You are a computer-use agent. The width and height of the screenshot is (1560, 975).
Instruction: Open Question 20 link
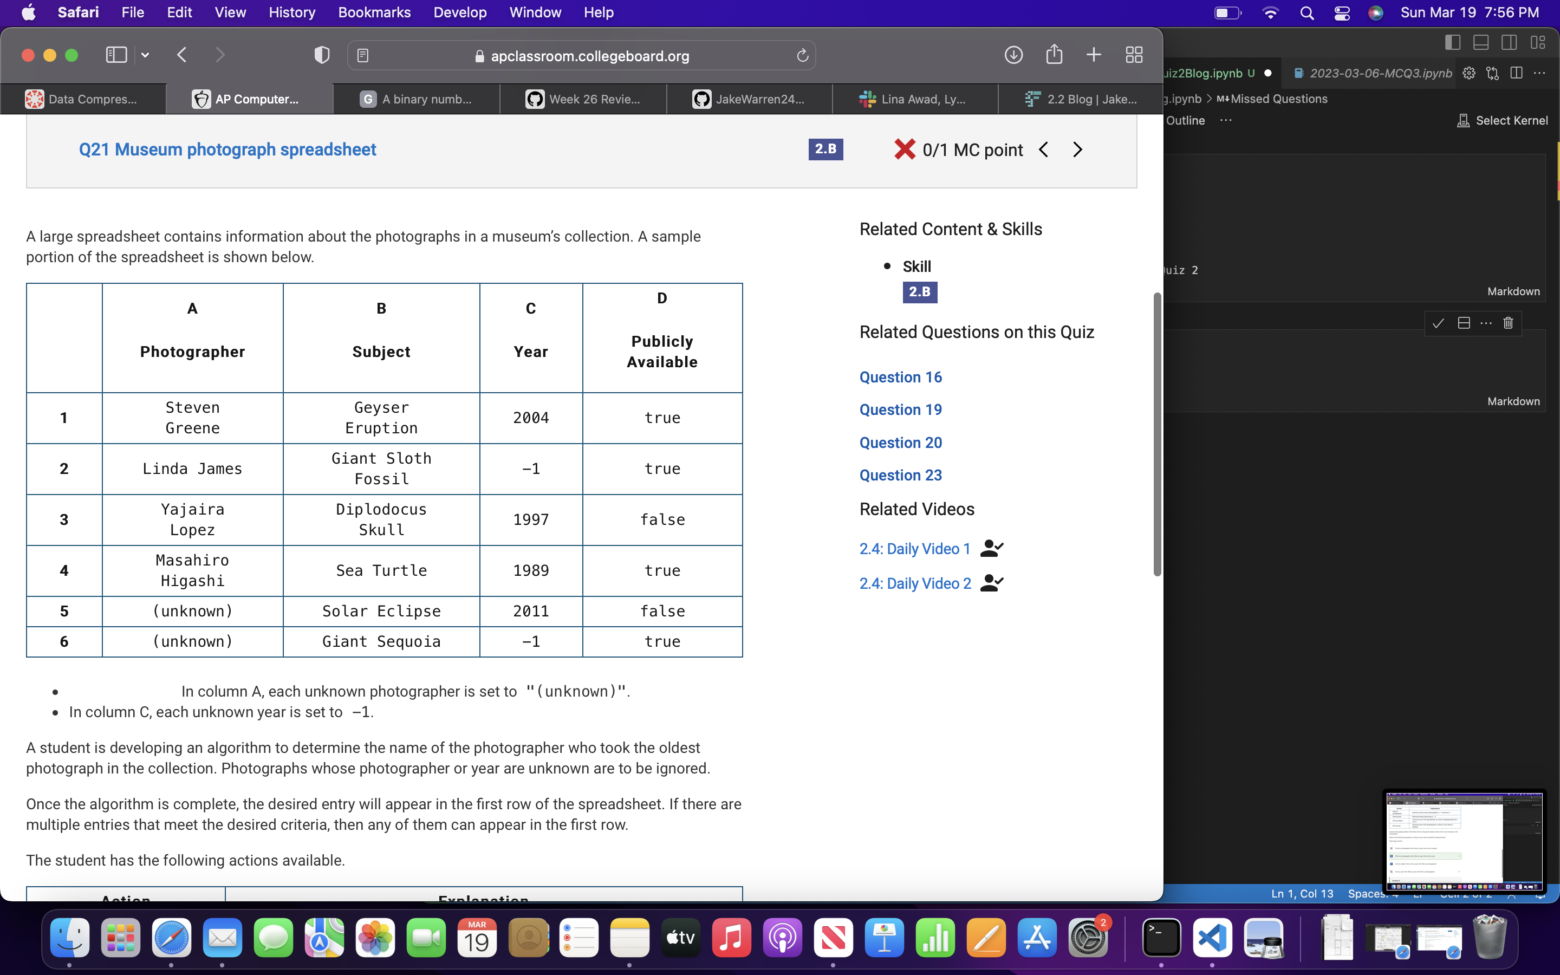(901, 443)
